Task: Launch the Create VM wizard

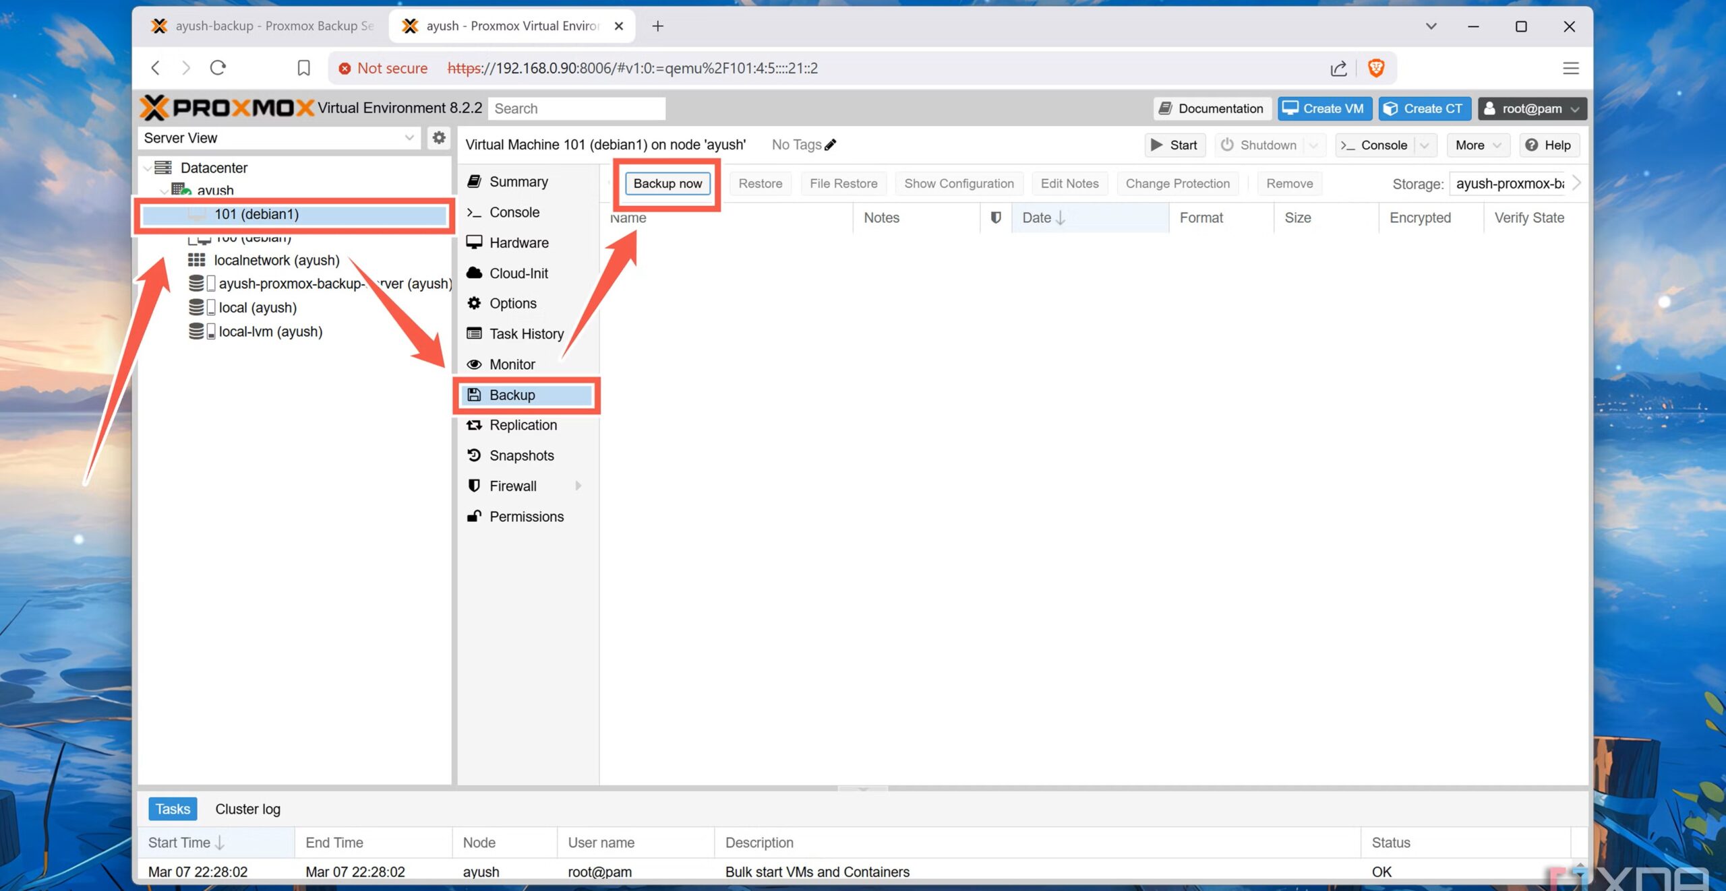Action: [x=1323, y=108]
